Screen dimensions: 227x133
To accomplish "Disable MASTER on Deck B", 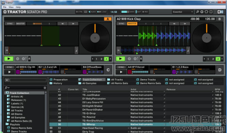I will pos(132,23).
